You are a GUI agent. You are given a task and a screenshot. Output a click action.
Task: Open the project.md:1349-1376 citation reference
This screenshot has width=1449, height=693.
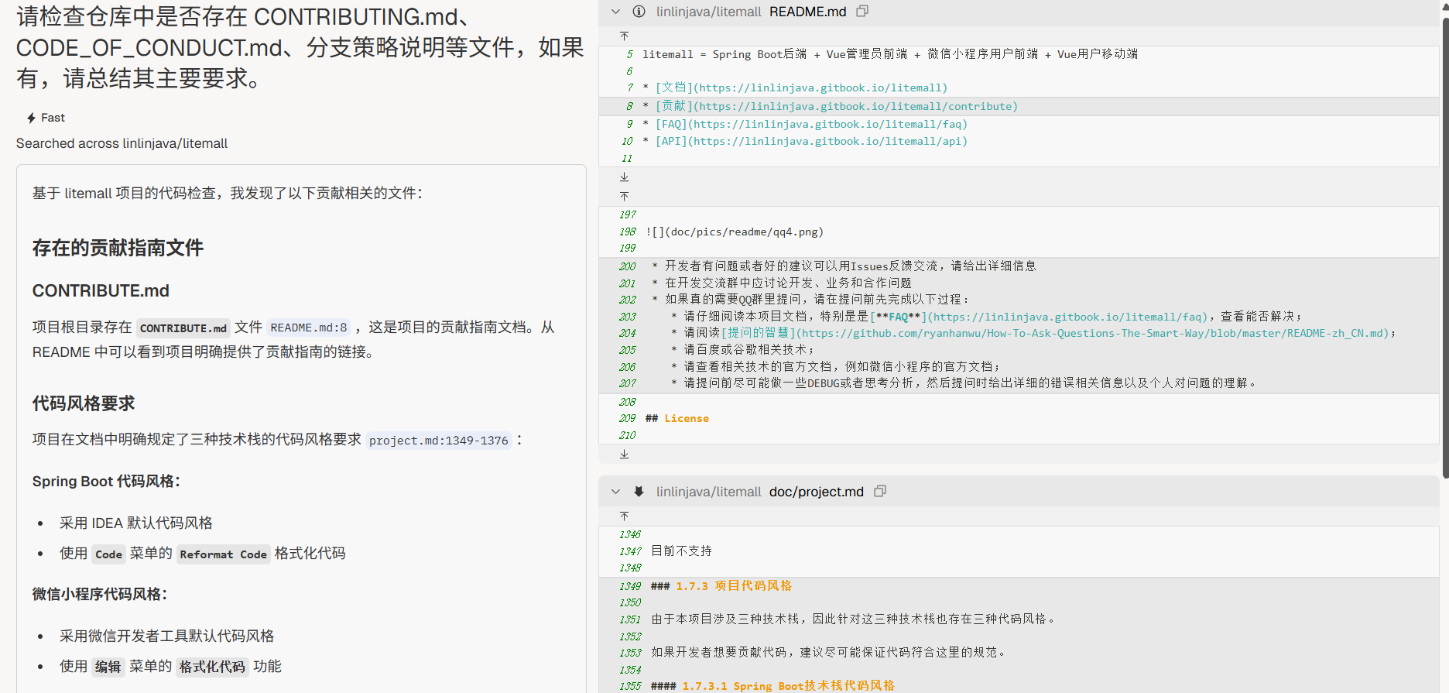tap(438, 441)
